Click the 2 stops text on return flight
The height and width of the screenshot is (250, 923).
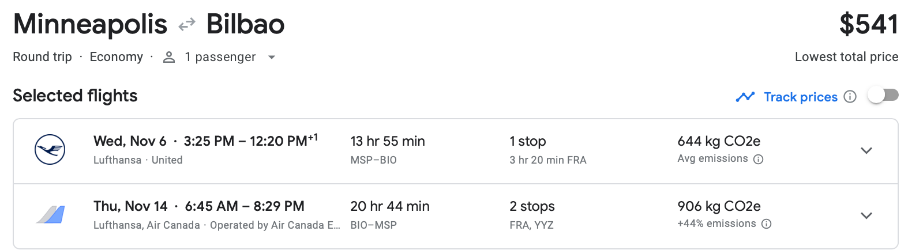pyautogui.click(x=532, y=206)
